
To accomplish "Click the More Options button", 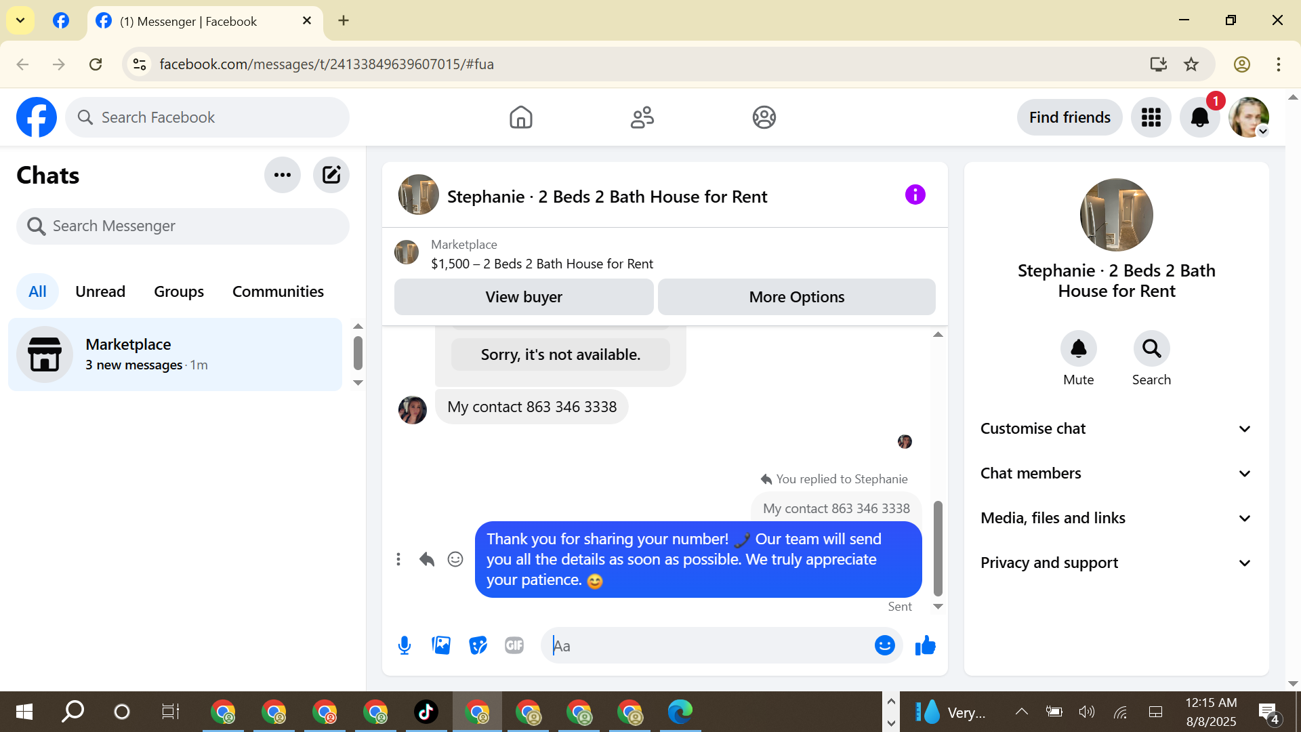I will click(796, 297).
